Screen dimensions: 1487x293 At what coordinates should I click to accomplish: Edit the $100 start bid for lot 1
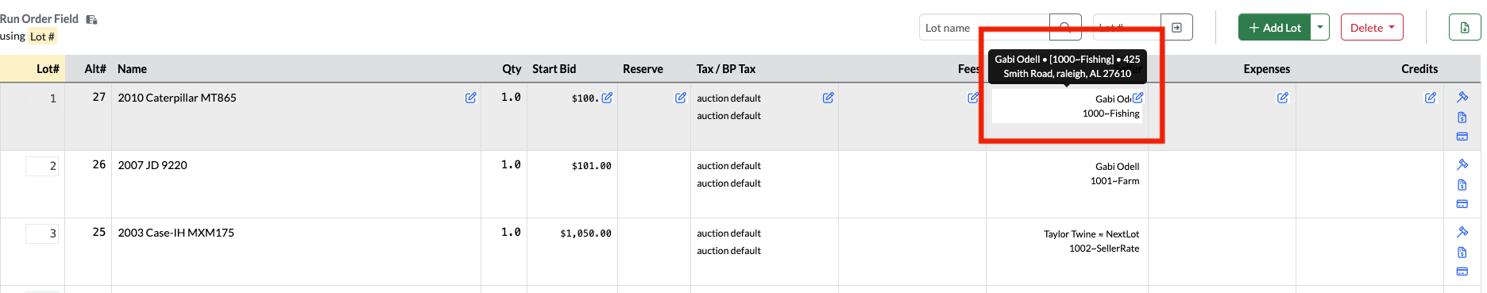tap(607, 98)
